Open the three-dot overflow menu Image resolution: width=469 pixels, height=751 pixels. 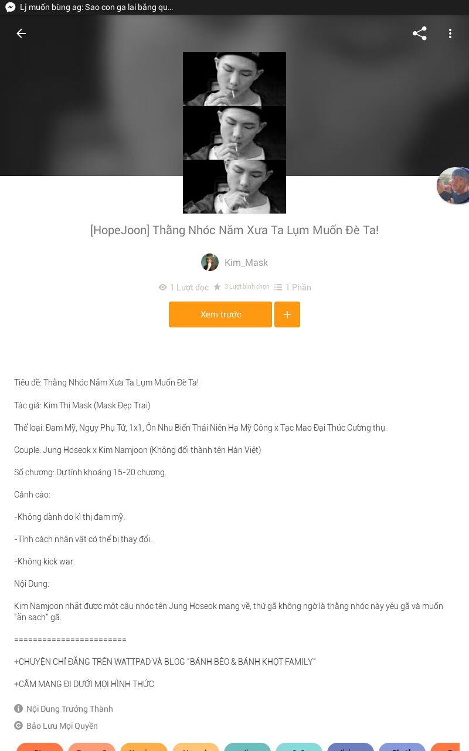pos(450,33)
